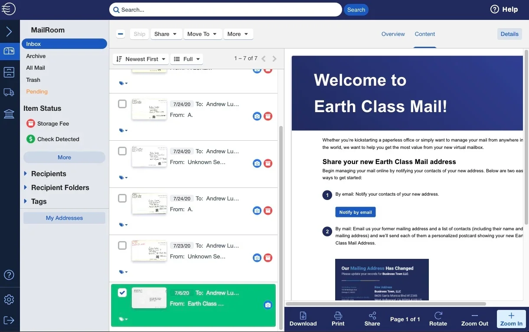Open the Trash folder
The width and height of the screenshot is (529, 332).
(x=33, y=80)
